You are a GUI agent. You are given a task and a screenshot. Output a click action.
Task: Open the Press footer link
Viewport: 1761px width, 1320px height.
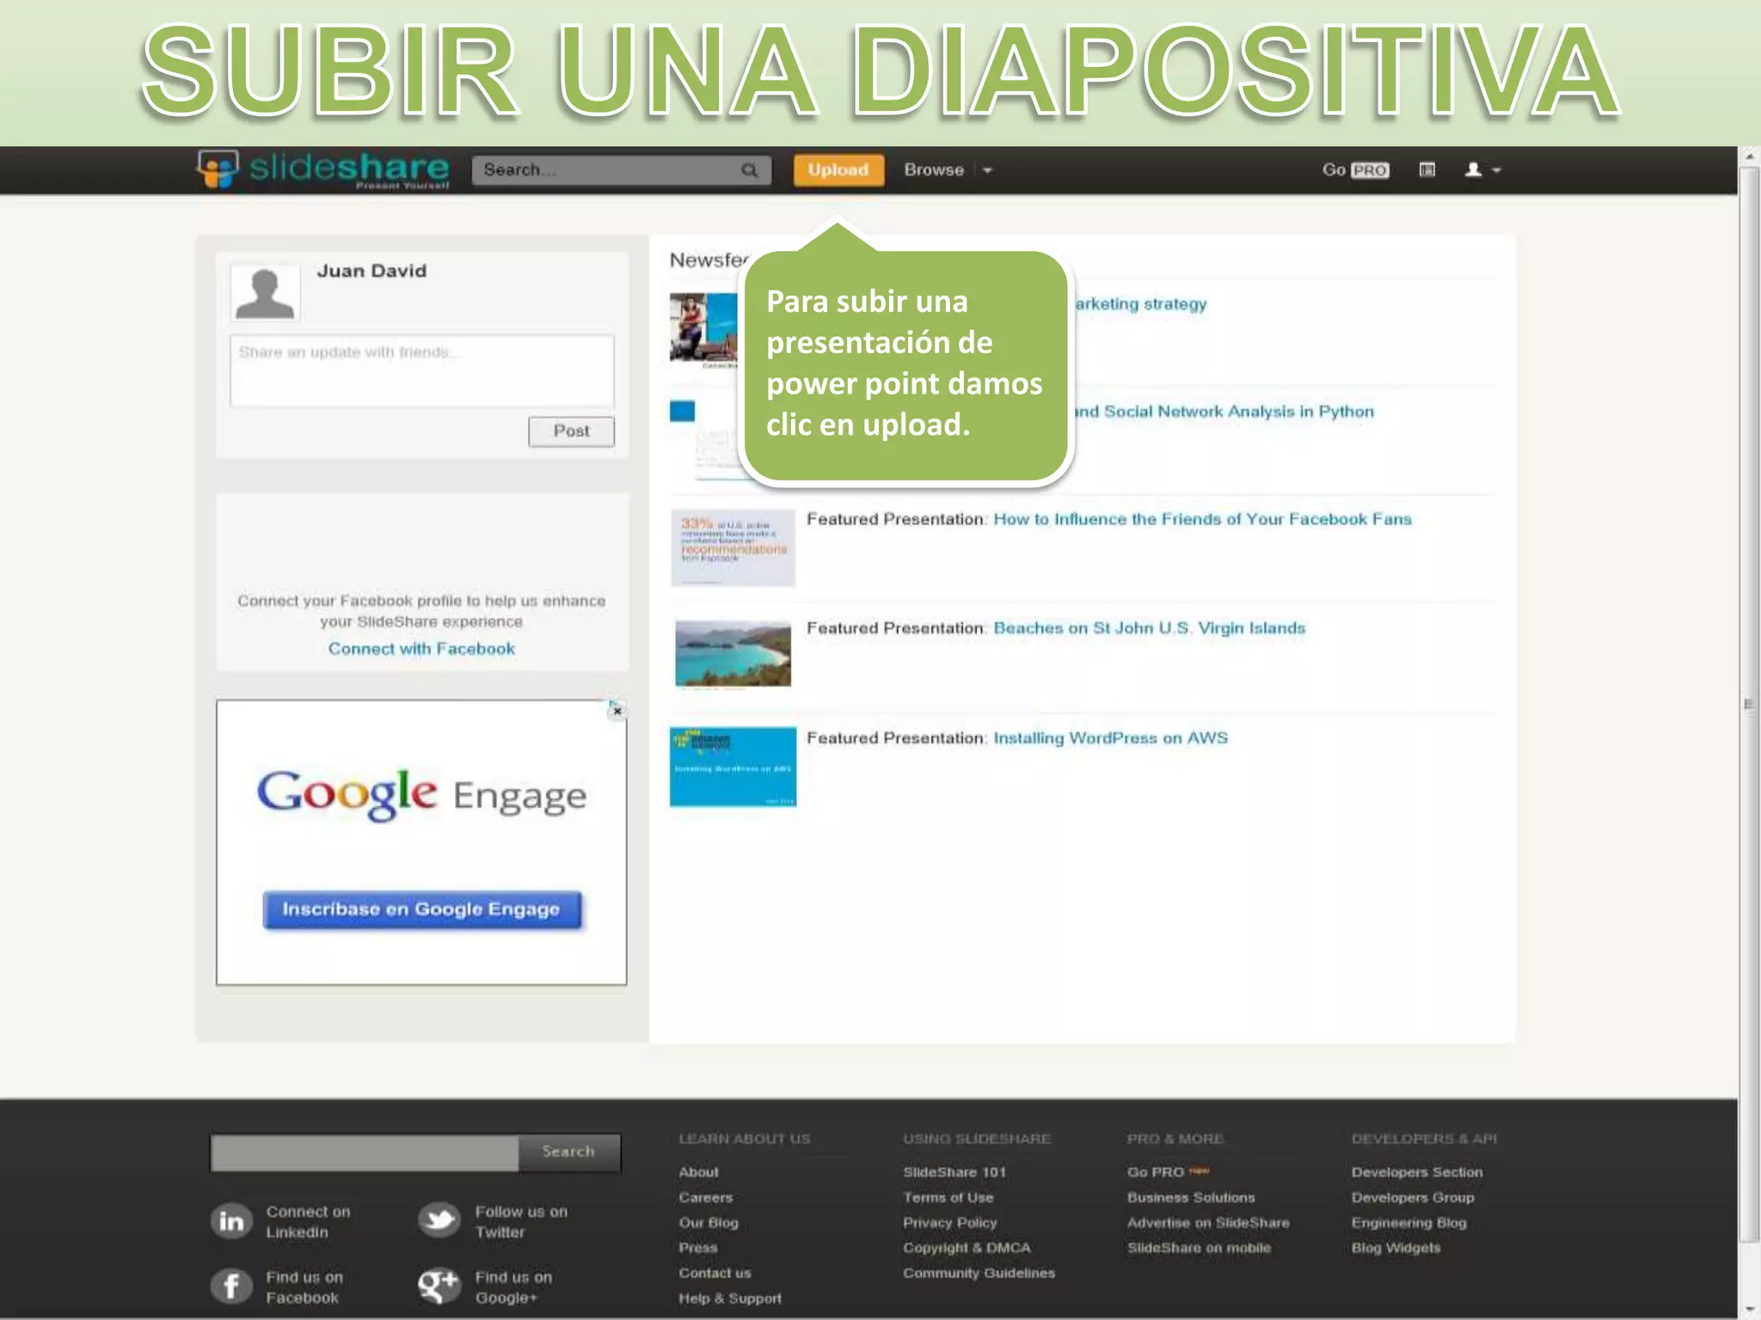point(697,1248)
